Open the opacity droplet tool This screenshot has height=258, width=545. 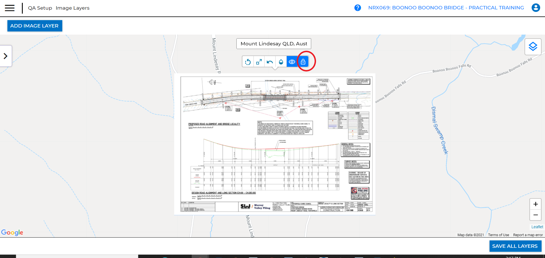coord(281,62)
